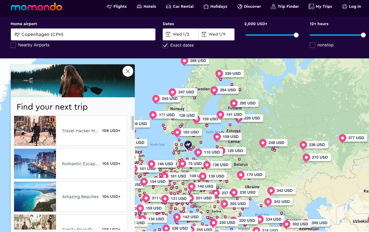369x232 pixels.
Task: Open the Amazing Beaches trip card
Action: click(x=70, y=197)
